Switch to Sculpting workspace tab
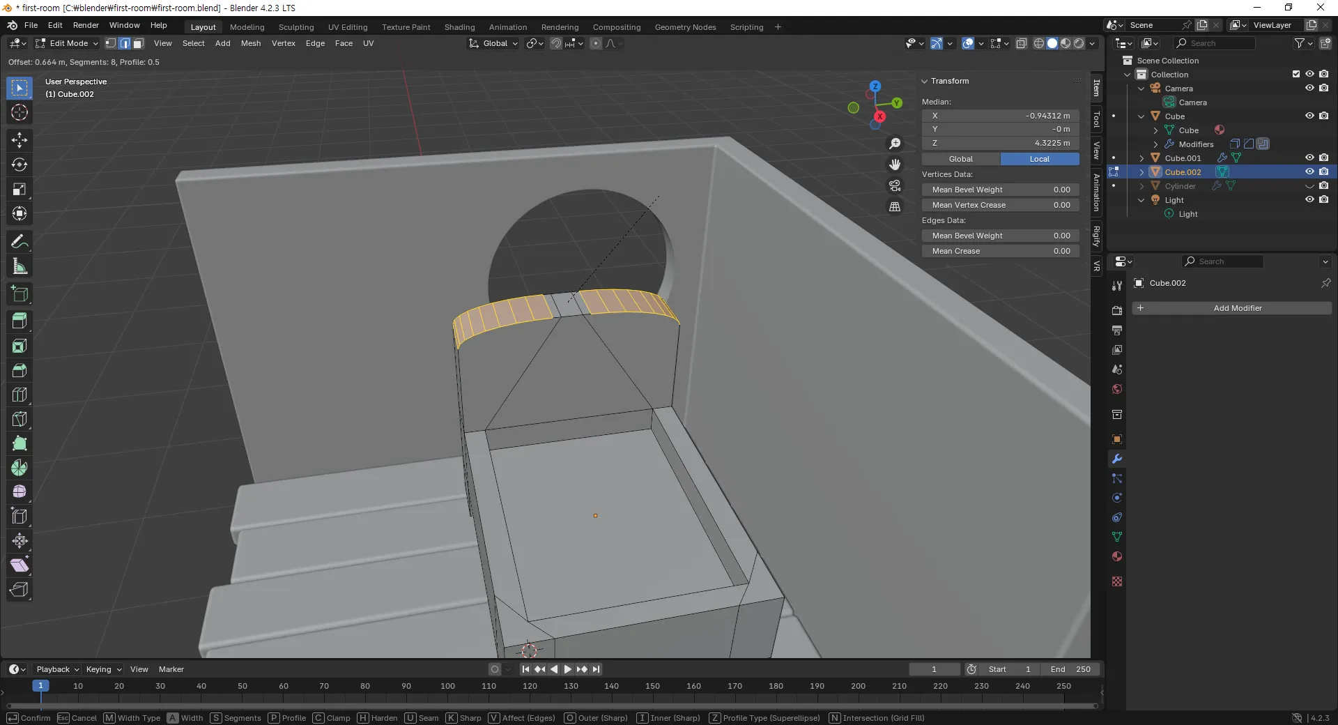Viewport: 1338px width, 725px height. click(x=296, y=27)
